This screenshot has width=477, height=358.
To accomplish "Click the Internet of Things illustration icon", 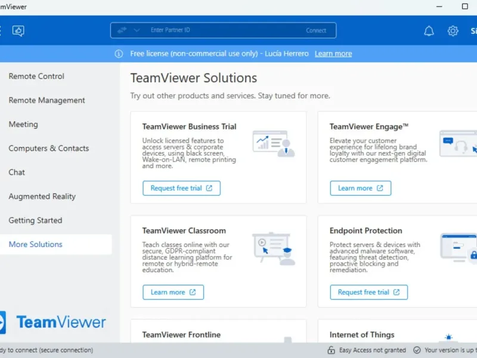I will pyautogui.click(x=448, y=338).
